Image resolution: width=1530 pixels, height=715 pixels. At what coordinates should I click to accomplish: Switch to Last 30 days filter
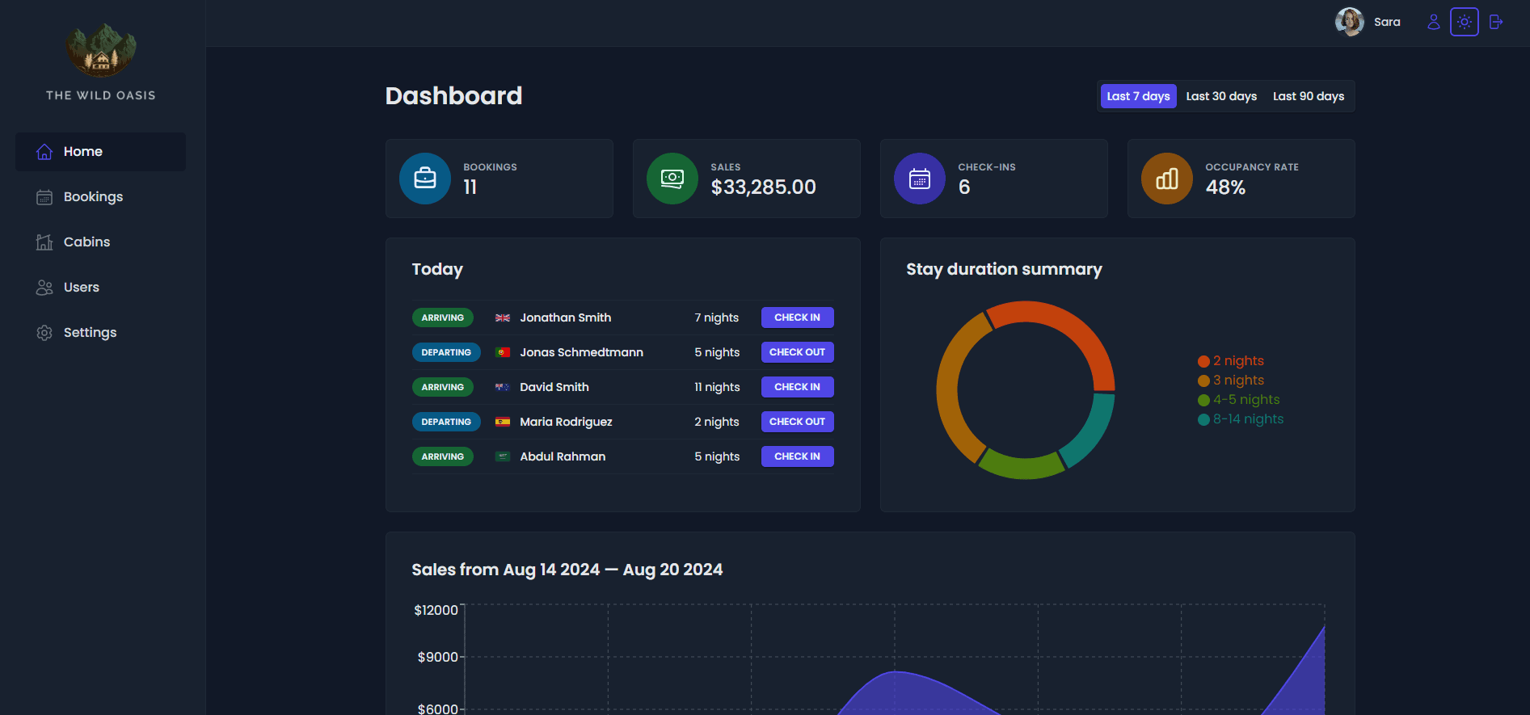coord(1221,96)
